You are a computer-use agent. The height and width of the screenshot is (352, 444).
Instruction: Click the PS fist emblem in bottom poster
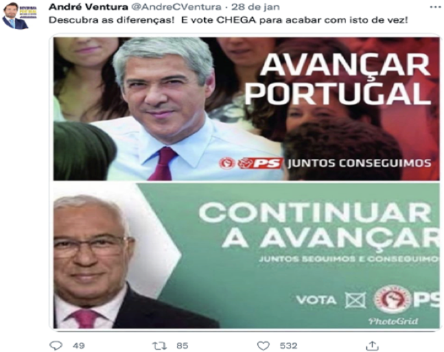(x=392, y=299)
